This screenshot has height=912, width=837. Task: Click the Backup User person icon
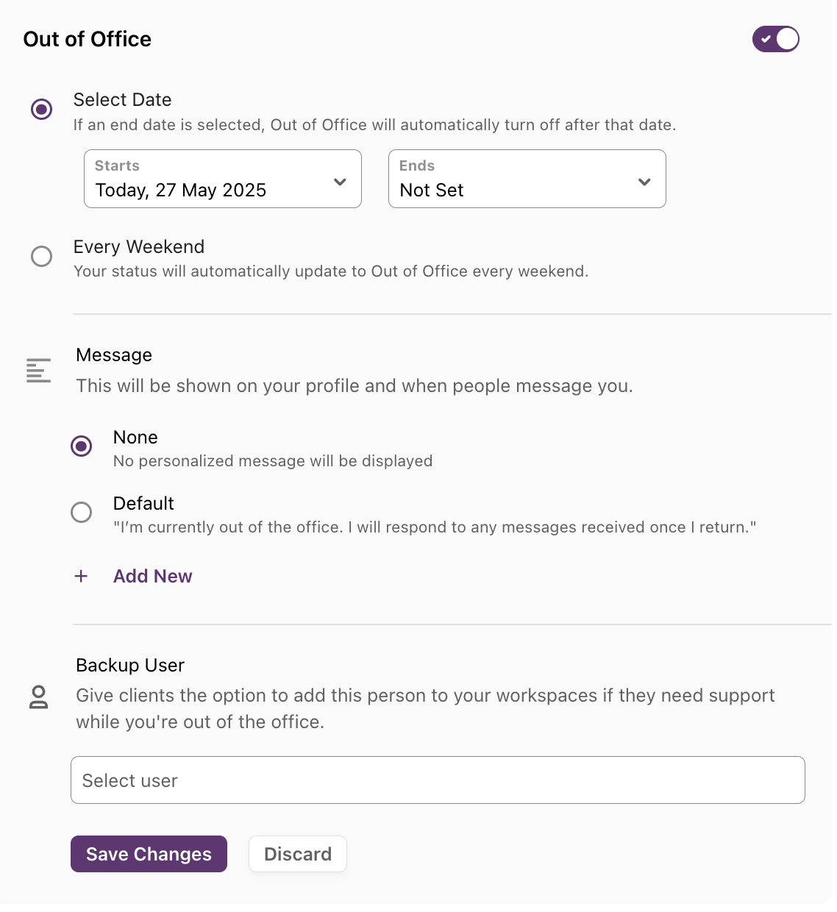pos(38,697)
